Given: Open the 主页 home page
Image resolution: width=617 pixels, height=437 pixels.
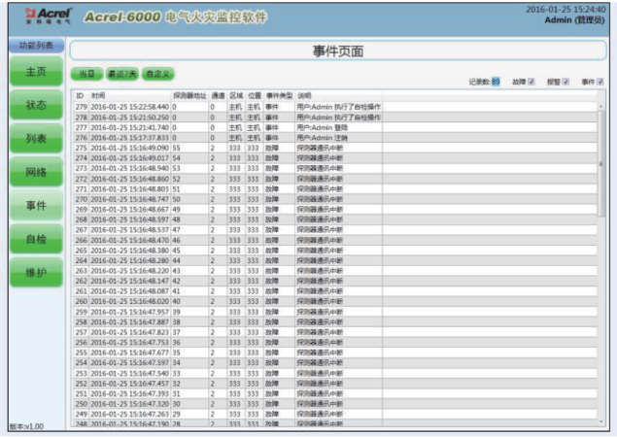Looking at the screenshot, I should pyautogui.click(x=36, y=72).
